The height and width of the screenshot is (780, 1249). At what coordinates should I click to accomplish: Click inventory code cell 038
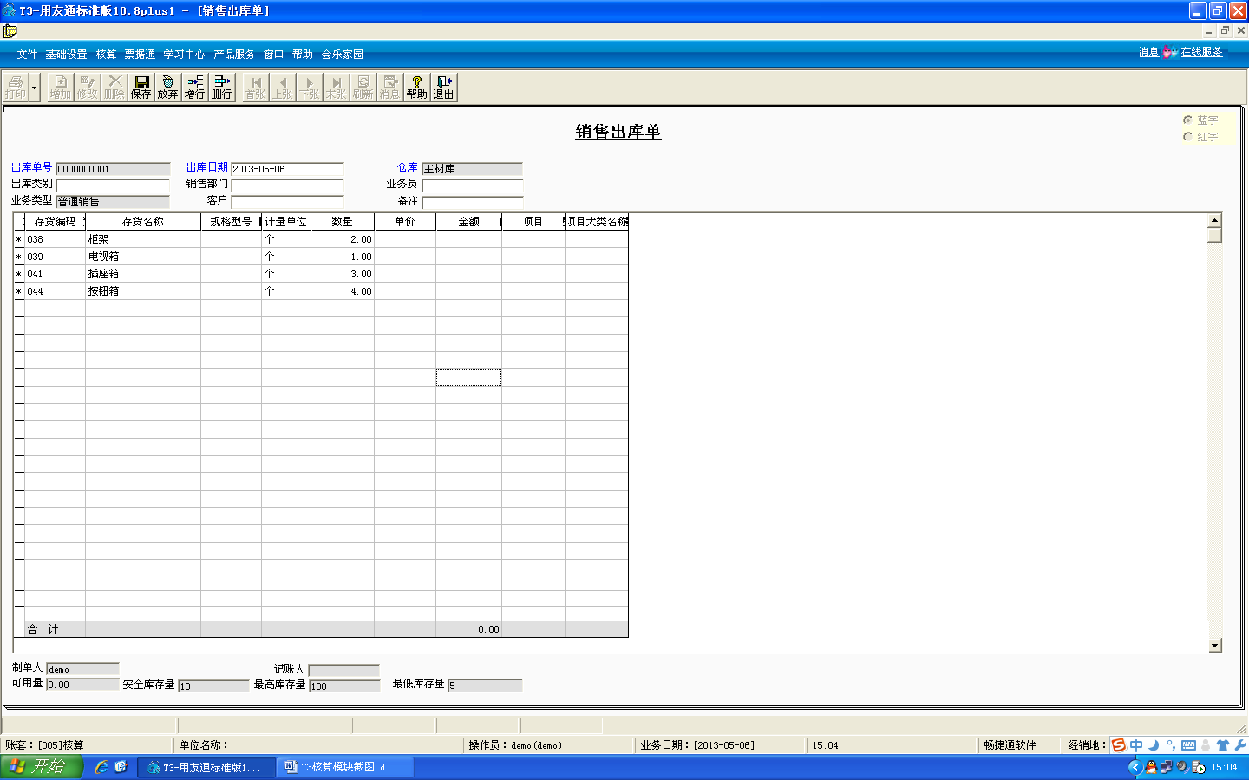(x=55, y=239)
